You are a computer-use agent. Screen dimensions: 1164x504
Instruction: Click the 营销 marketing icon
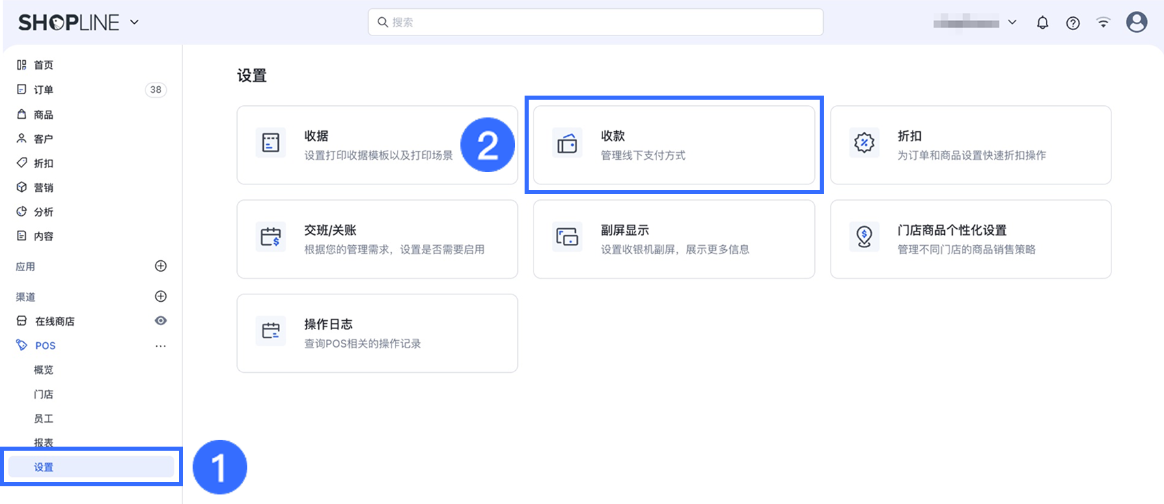(x=22, y=187)
